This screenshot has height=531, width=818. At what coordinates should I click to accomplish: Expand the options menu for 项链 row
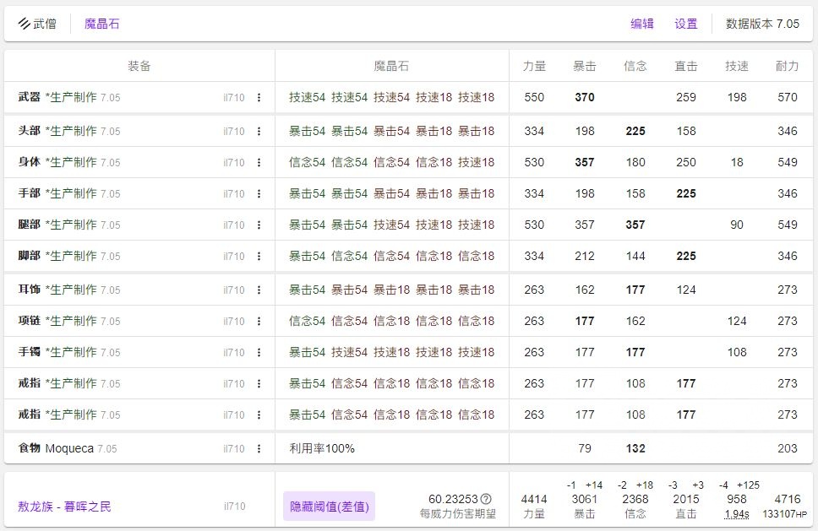(x=259, y=322)
